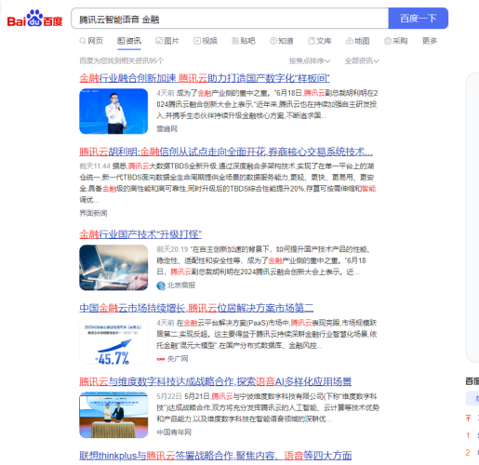Click the 金融行业国产技术 article thumbnail
The image size is (479, 465).
coord(113,268)
